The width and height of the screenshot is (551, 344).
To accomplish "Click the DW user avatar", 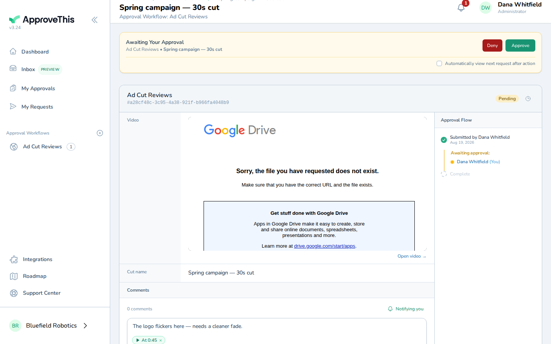I will [x=486, y=8].
